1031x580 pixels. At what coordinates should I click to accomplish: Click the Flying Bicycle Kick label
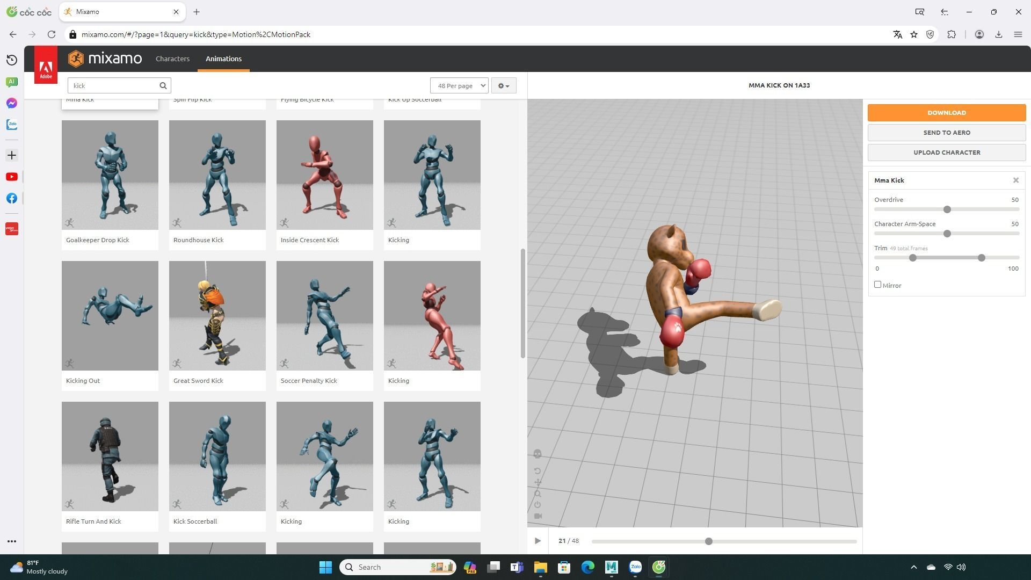coord(307,100)
